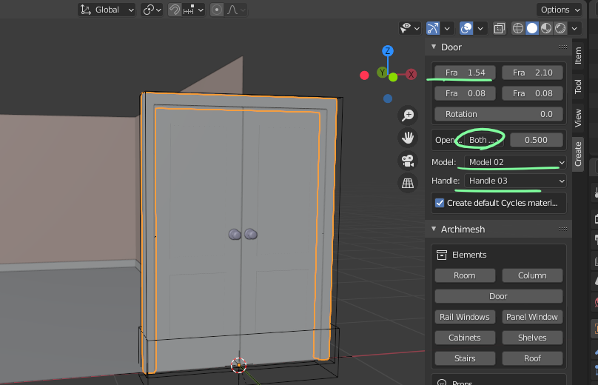
Task: Click the Rail Windows button
Action: click(465, 317)
